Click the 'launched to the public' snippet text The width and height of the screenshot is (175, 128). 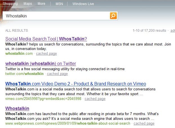coord(82,116)
